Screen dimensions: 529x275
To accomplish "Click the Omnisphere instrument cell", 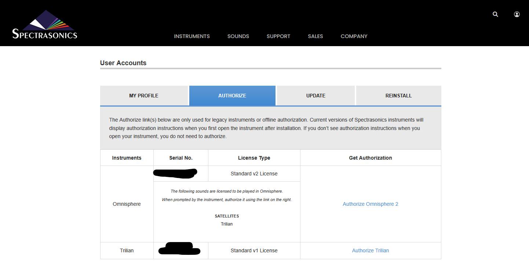I will pyautogui.click(x=127, y=204).
